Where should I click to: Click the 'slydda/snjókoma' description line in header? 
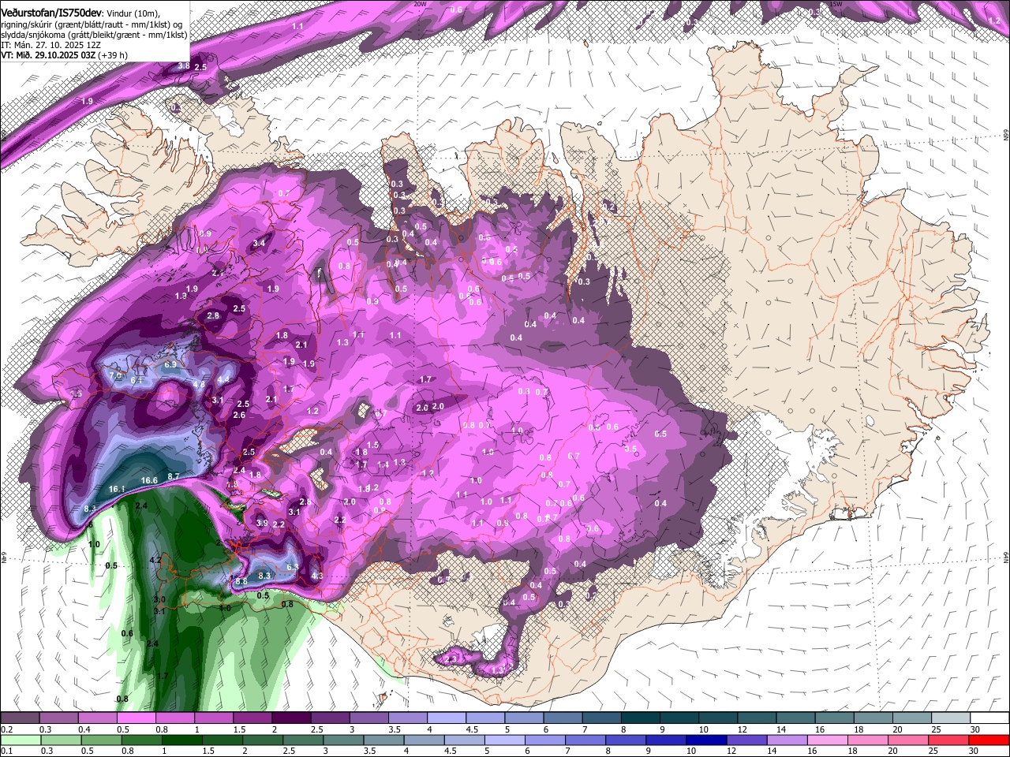coord(94,35)
